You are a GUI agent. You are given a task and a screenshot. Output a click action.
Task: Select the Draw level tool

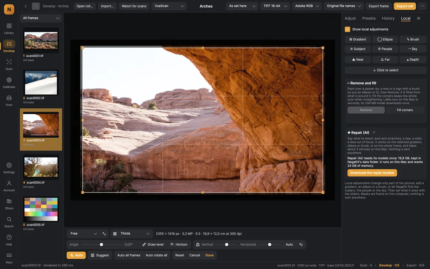153,245
